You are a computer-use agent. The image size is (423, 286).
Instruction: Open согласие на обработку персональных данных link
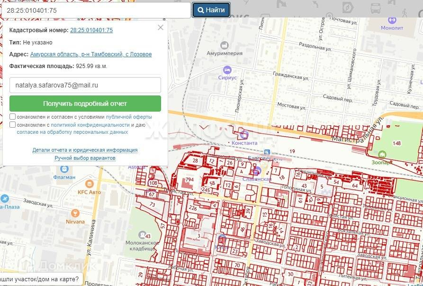click(x=72, y=132)
